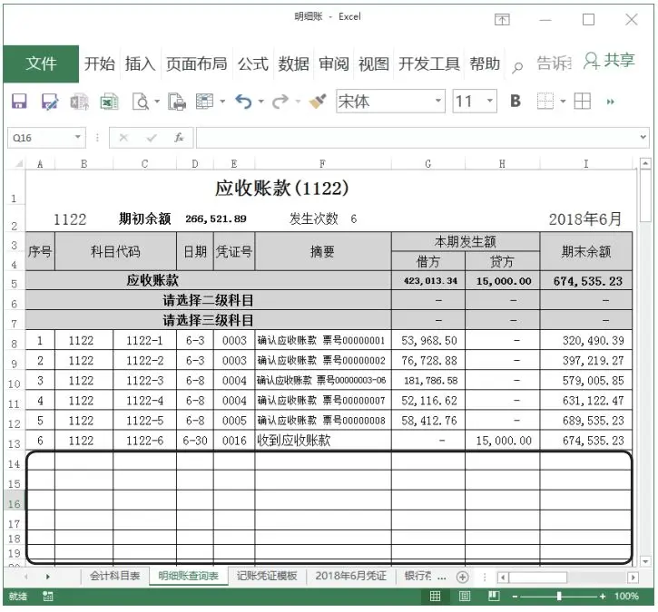Undo the last action

(x=243, y=102)
